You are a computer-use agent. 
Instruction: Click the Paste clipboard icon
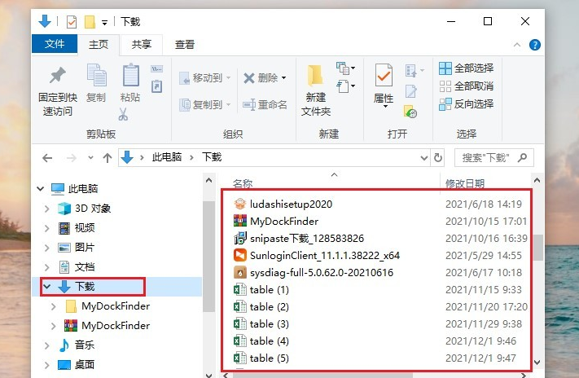click(x=130, y=77)
